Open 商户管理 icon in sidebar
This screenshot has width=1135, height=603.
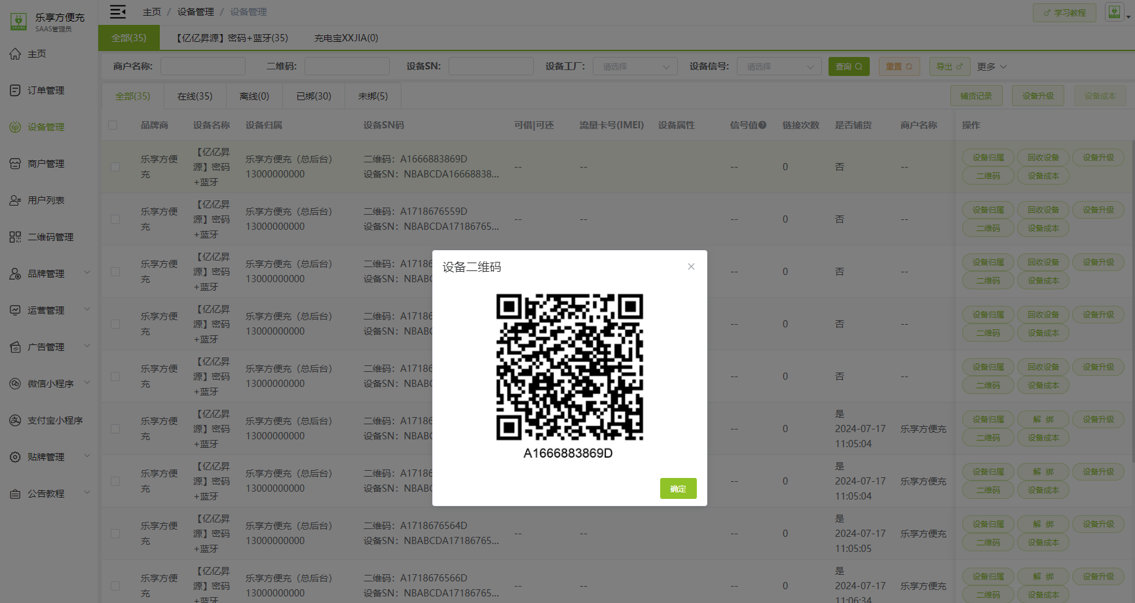[15, 164]
